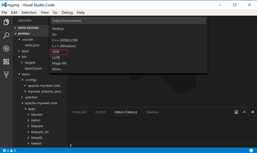Open the Extensions view icon

click(x=6, y=61)
